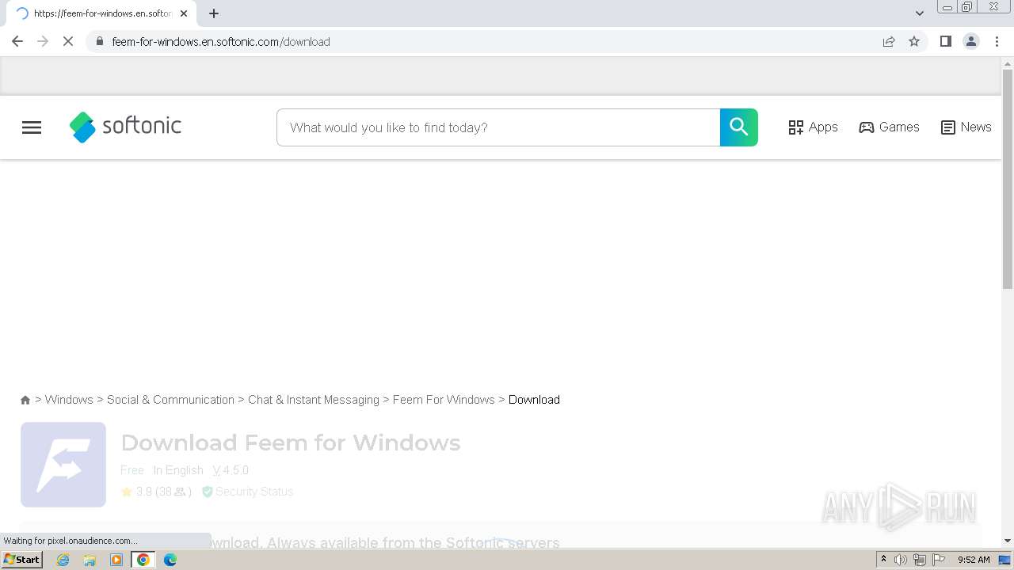Image resolution: width=1014 pixels, height=570 pixels.
Task: Focus the Softonic search field
Action: tap(498, 127)
